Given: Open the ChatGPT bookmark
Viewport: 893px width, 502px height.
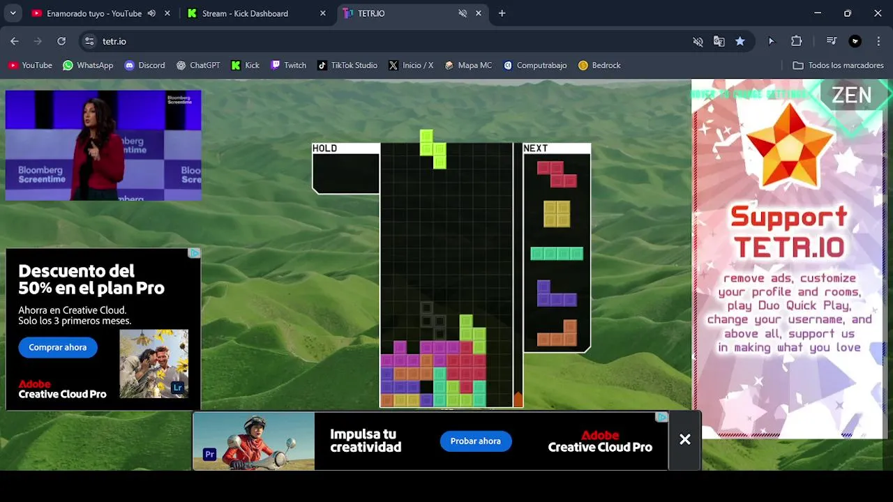Looking at the screenshot, I should click(198, 65).
